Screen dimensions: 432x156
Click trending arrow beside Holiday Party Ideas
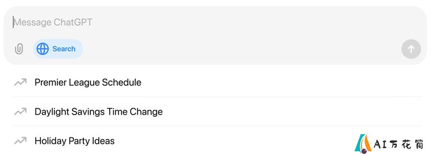pos(20,141)
